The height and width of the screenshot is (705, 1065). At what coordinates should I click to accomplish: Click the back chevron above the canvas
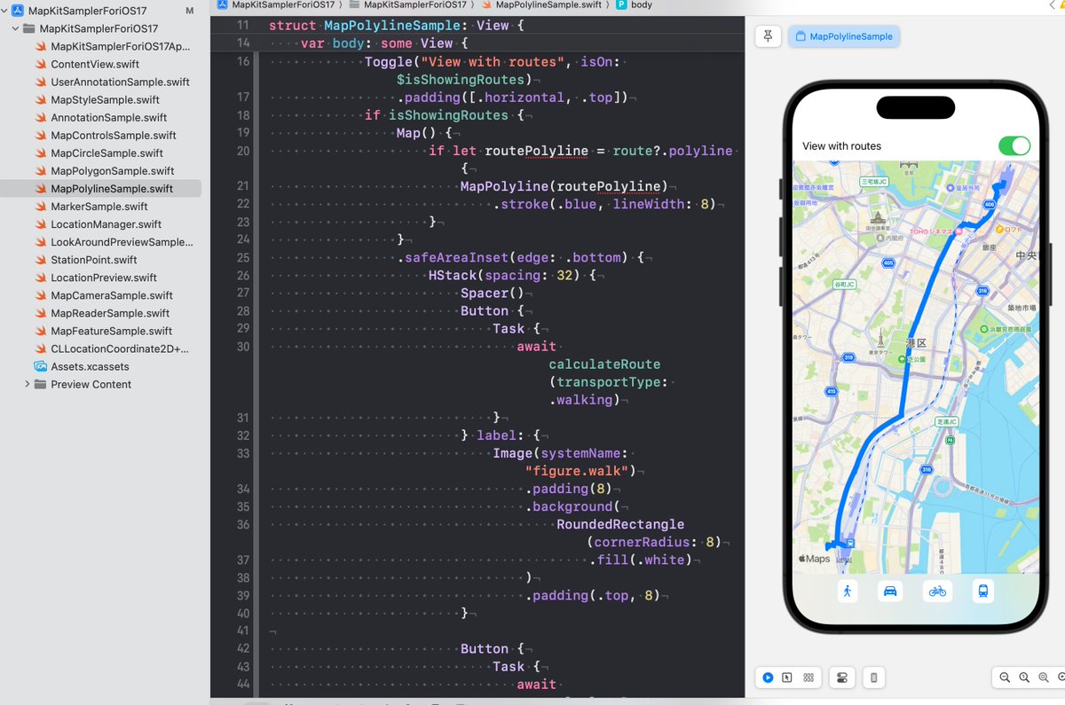[1054, 4]
